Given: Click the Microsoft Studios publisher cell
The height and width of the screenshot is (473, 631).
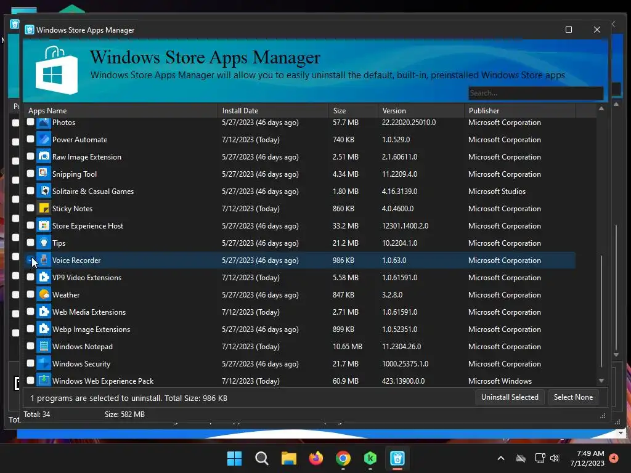Looking at the screenshot, I should pyautogui.click(x=497, y=192).
